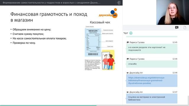Click the Даунсайд Ап logo on slide
Screen dimensions: 189x106
point(108,13)
